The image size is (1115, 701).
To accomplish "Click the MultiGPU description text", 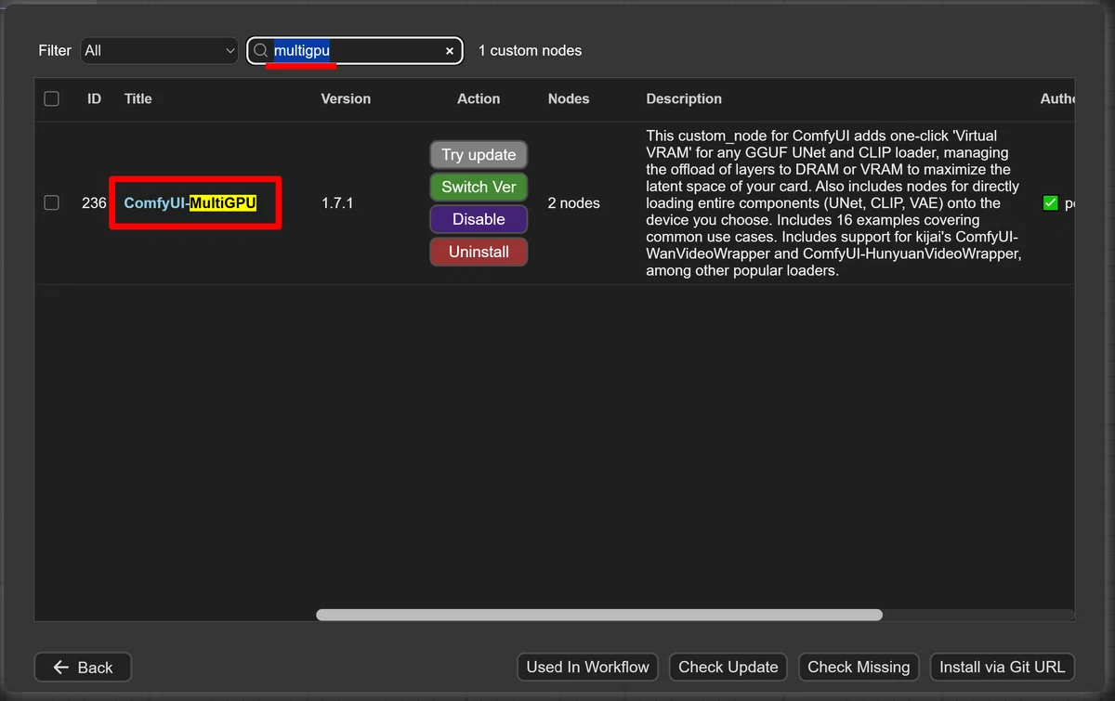I will click(x=833, y=203).
